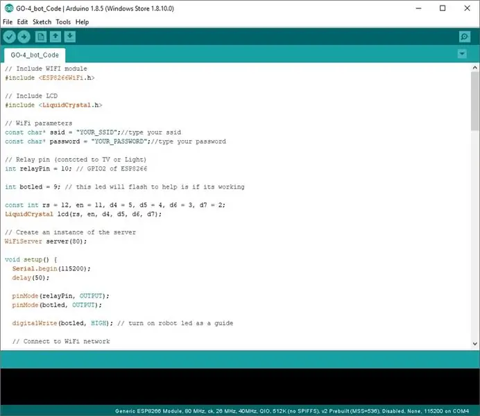This screenshot has width=480, height=416.
Task: Minimize the Arduino window
Action: tap(418, 8)
